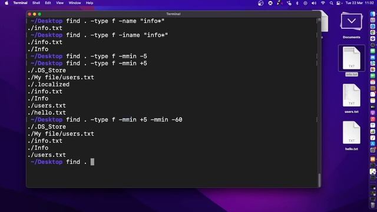Image resolution: width=377 pixels, height=212 pixels.
Task: Click the command find -name "info*"
Action: (115, 21)
